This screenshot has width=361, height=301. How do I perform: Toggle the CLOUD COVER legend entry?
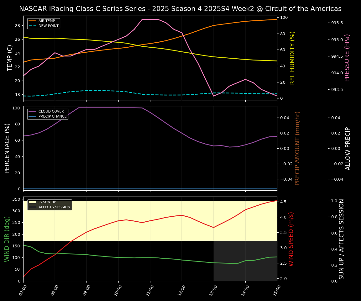tap(51, 111)
